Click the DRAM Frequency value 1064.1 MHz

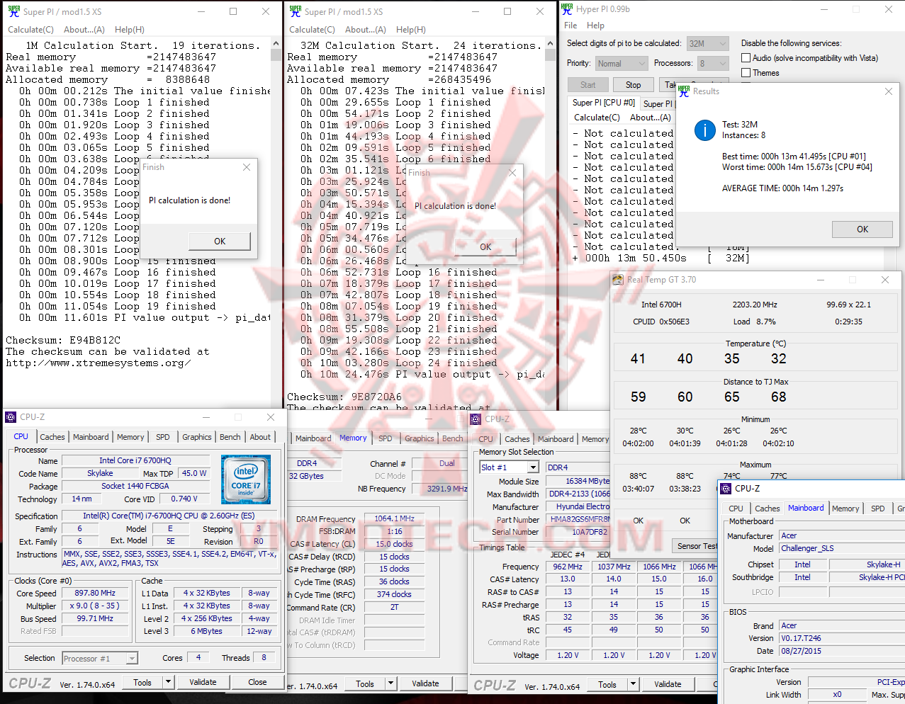pyautogui.click(x=395, y=518)
